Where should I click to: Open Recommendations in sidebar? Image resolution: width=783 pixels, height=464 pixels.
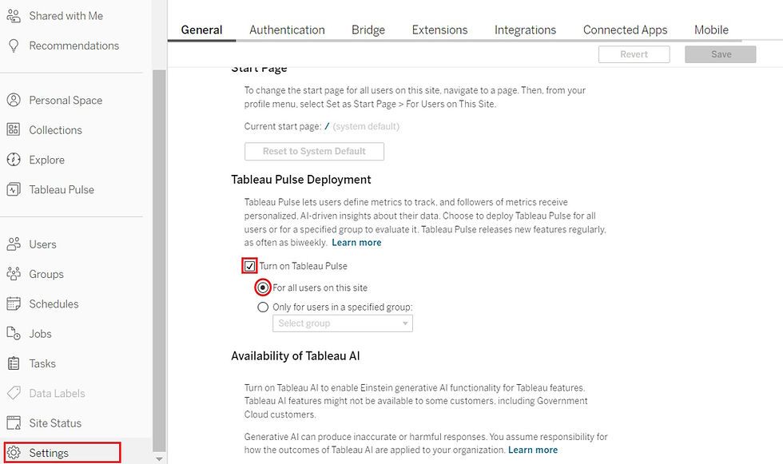[74, 46]
